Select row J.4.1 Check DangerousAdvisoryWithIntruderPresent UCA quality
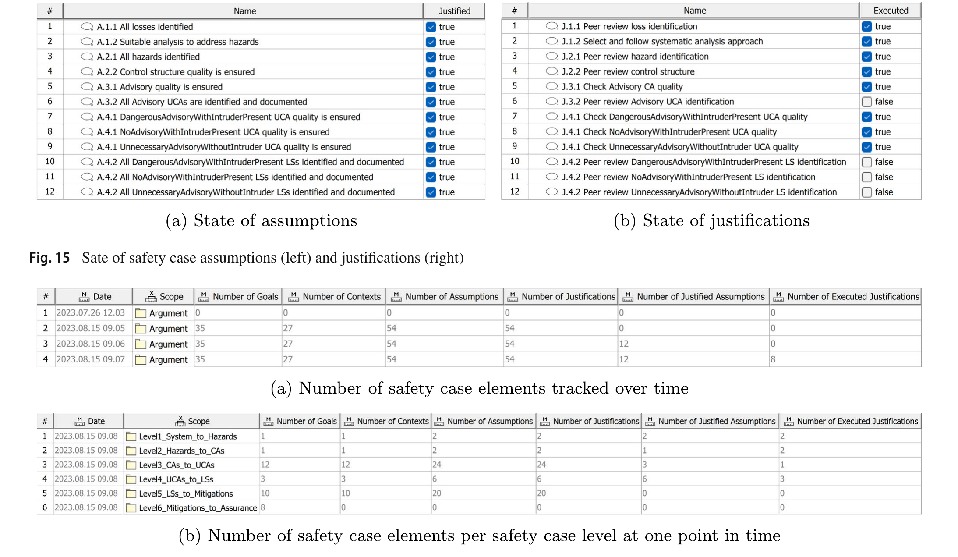This screenshot has width=958, height=557. pos(711,117)
